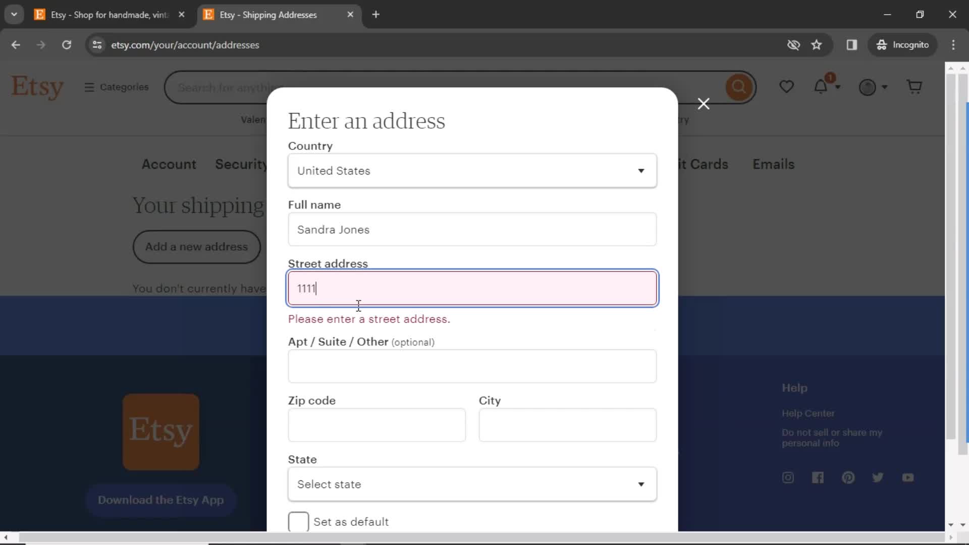
Task: Click the Account menu tab
Action: (169, 165)
